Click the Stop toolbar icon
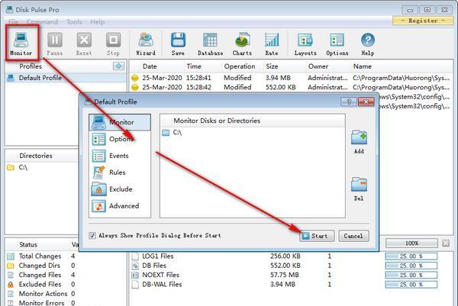The image size is (458, 306). 113,43
